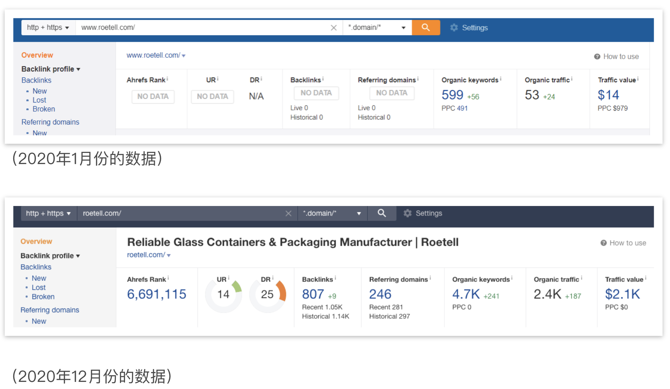
Task: Click the orange search button in top screenshot
Action: [426, 27]
